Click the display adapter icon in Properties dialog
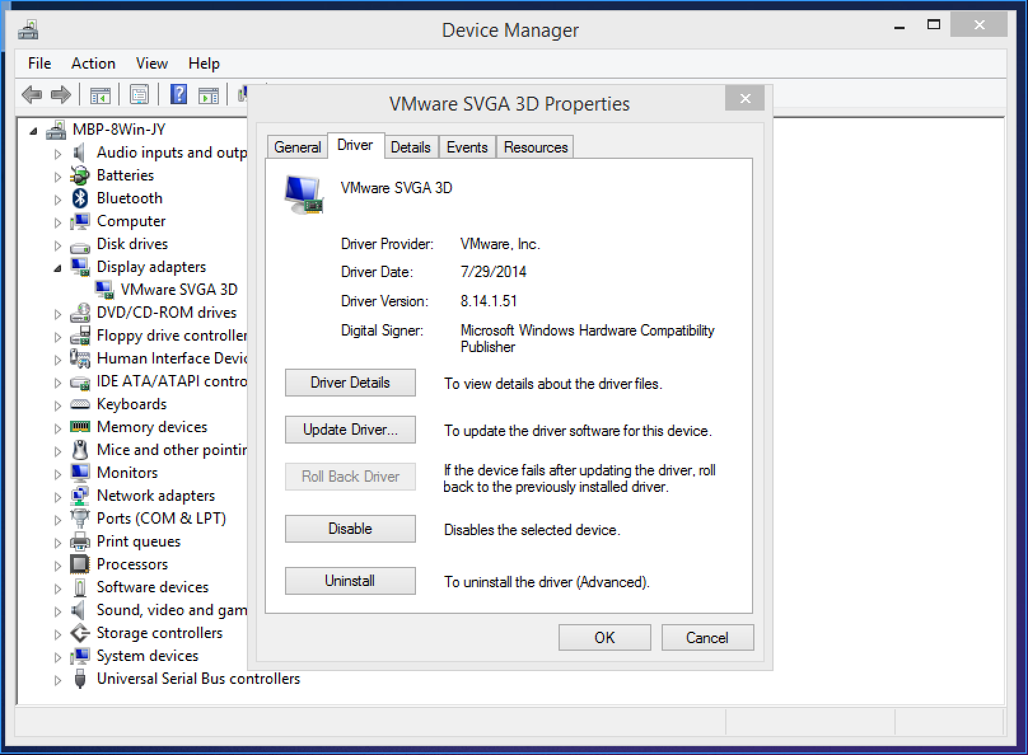Screen dimensions: 1028x755 pos(303,194)
